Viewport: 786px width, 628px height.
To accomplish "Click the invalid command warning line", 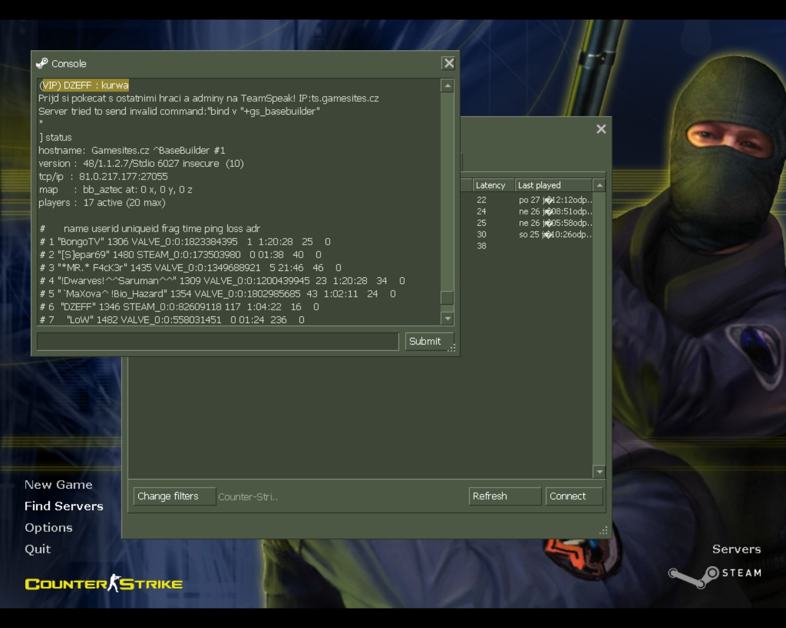I will pos(179,111).
